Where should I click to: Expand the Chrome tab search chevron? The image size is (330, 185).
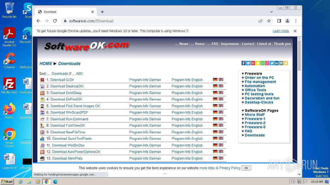(271, 12)
